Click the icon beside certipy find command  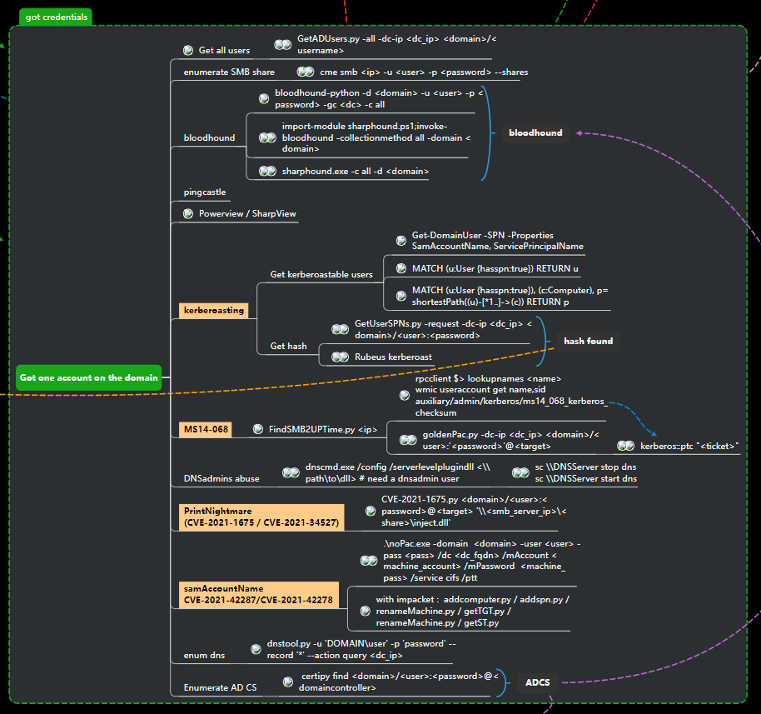click(288, 682)
